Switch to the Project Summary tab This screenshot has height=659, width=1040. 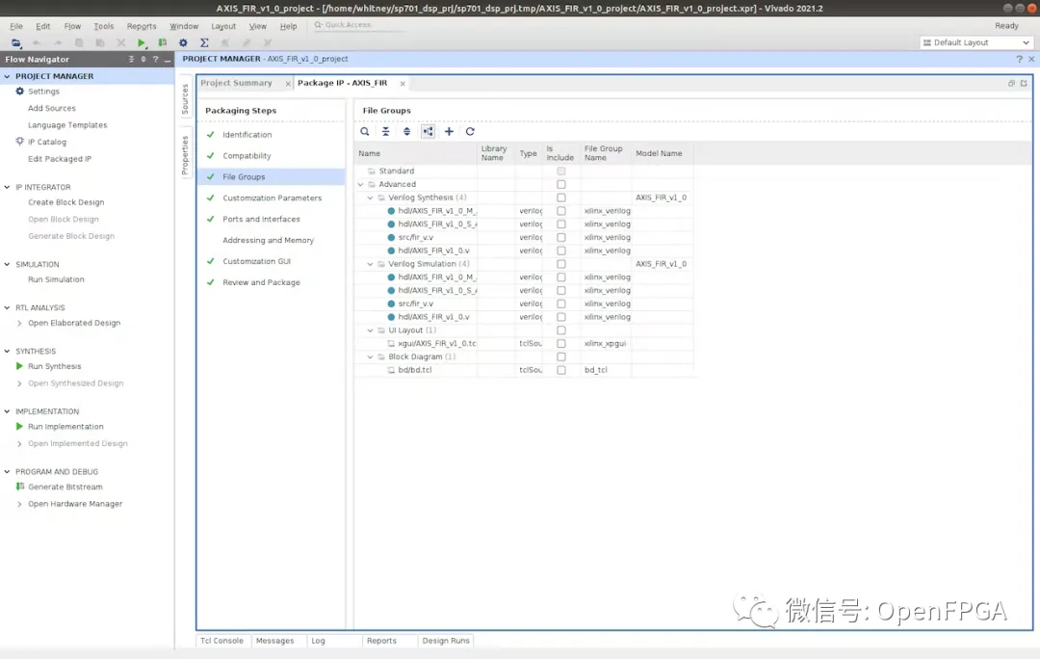pos(237,83)
